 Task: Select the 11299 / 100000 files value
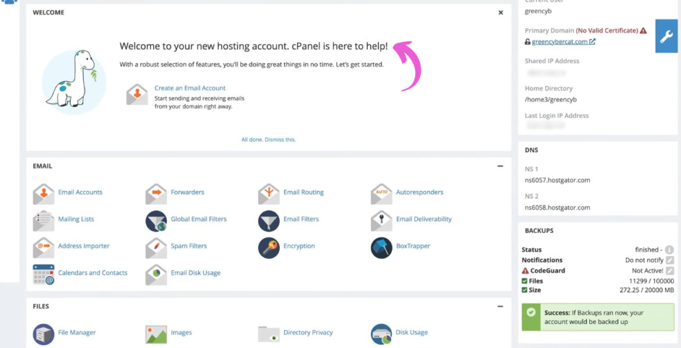[x=652, y=281]
